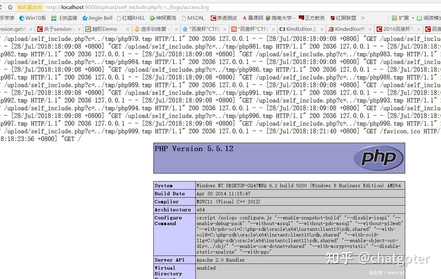Open the 慕课网 bookmark
The image size is (441, 279).
pyautogui.click(x=252, y=18)
